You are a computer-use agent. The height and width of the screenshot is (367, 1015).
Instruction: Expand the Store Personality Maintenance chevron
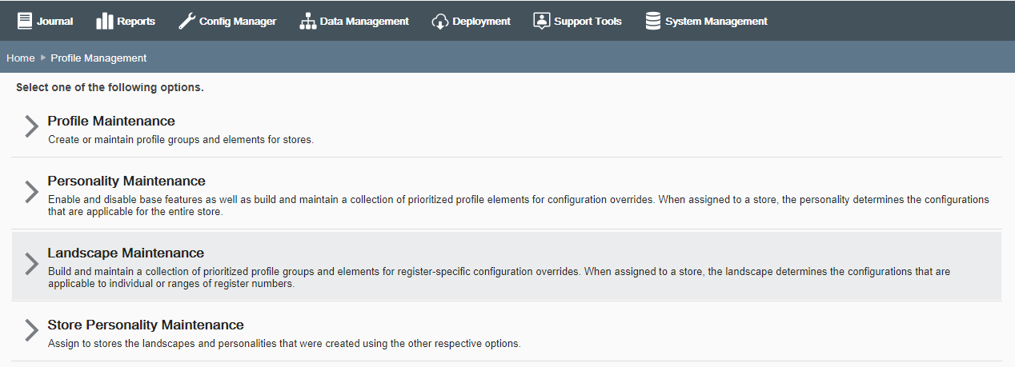tap(31, 331)
